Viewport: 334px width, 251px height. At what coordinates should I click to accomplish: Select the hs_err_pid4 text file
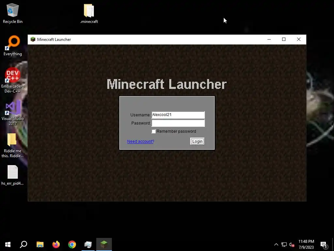13,175
